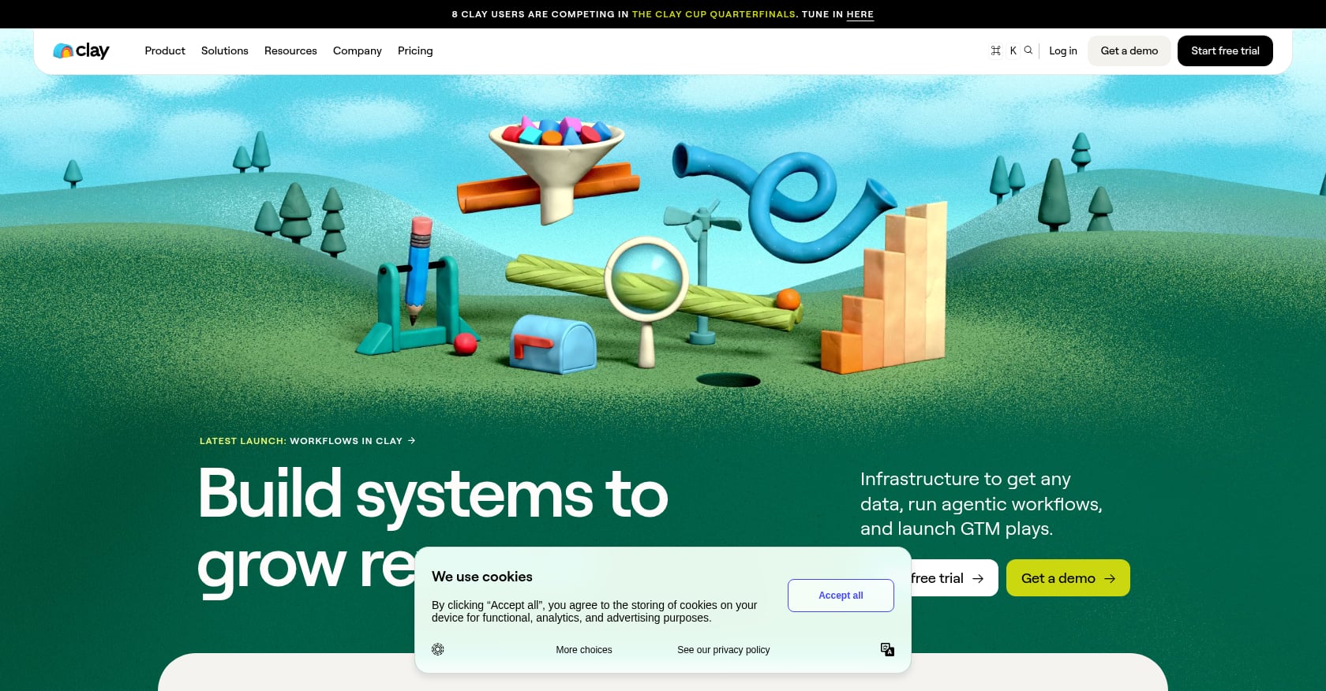
Task: Click the "Infrastructure to get any" tagline text
Action: coord(965,480)
